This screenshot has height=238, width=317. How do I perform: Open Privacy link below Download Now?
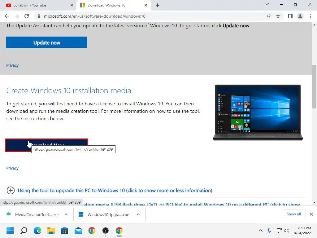[x=12, y=168]
